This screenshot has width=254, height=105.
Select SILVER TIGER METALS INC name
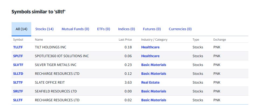tap(55, 65)
